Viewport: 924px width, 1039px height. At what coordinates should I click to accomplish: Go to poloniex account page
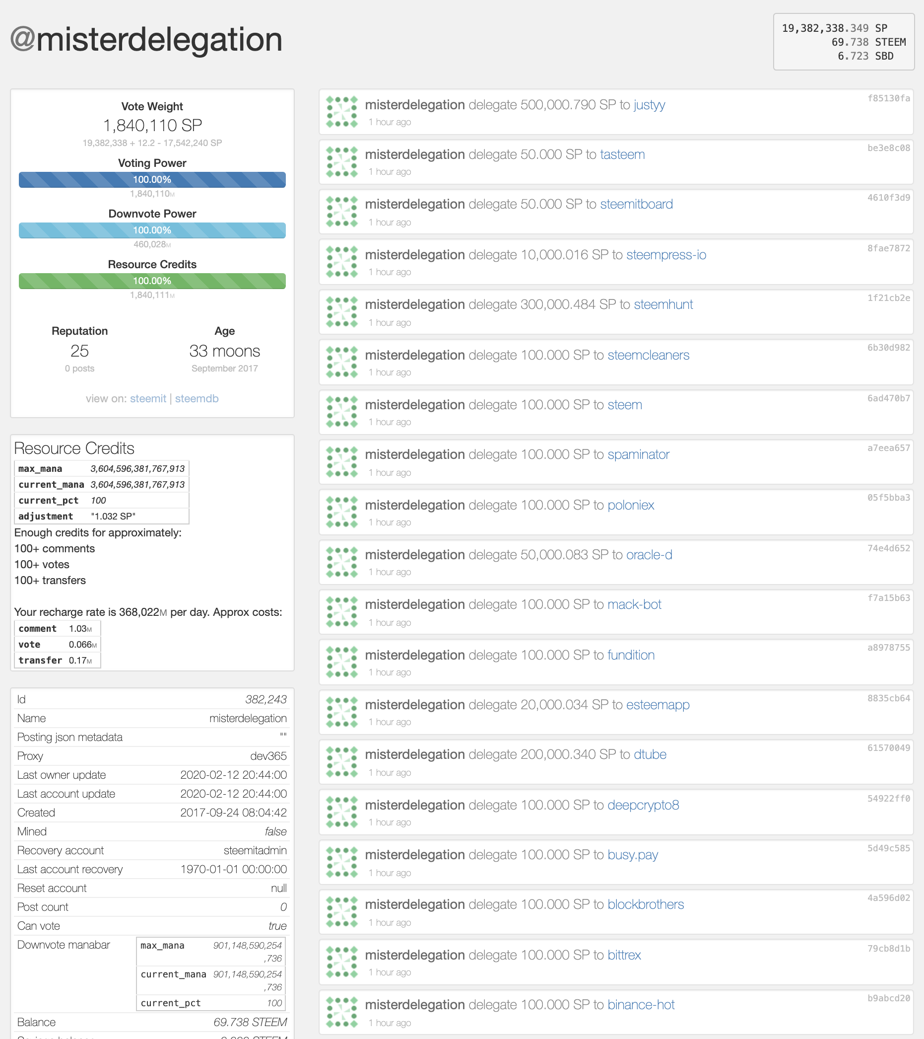pyautogui.click(x=631, y=505)
